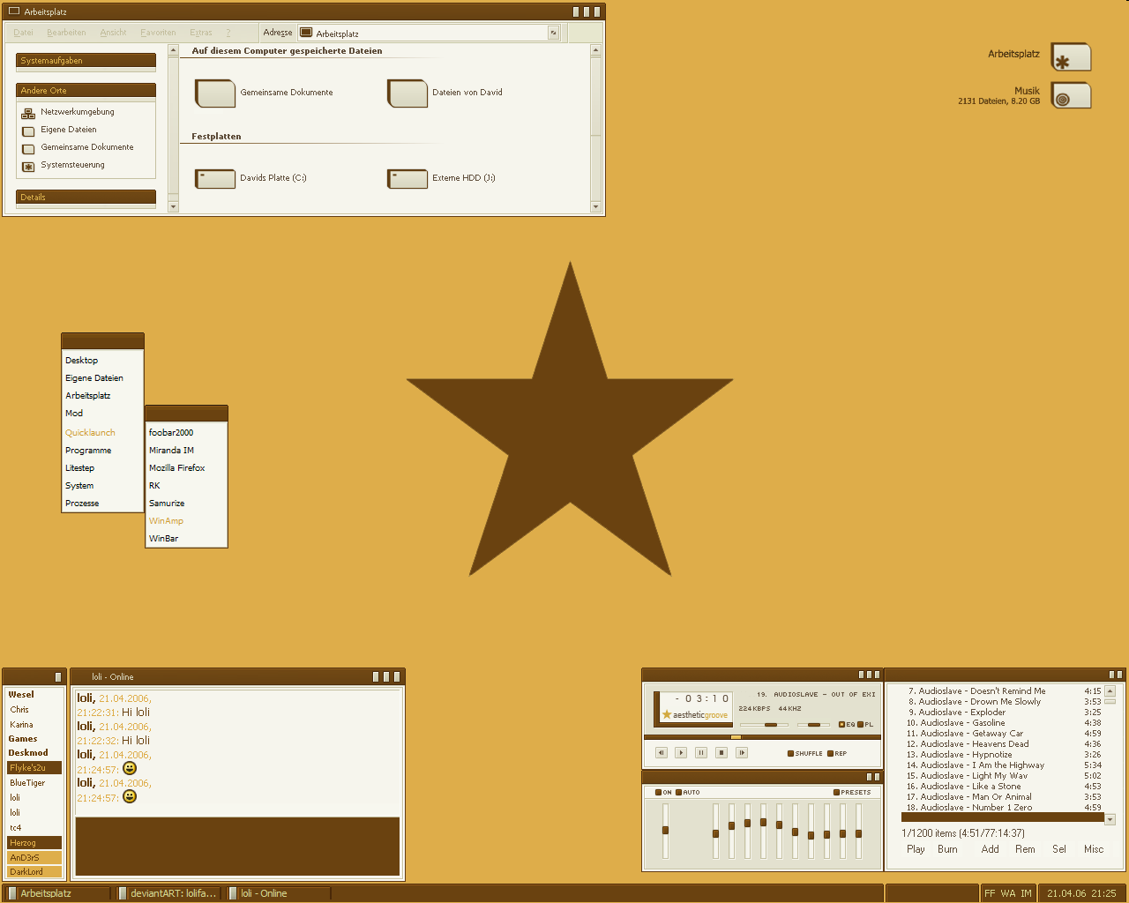The height and width of the screenshot is (903, 1129).
Task: Click the chat message input area
Action: click(x=237, y=847)
